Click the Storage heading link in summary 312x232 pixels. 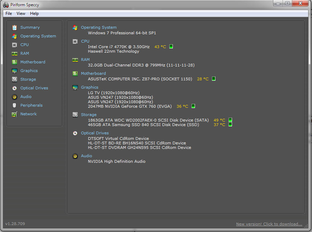89,115
